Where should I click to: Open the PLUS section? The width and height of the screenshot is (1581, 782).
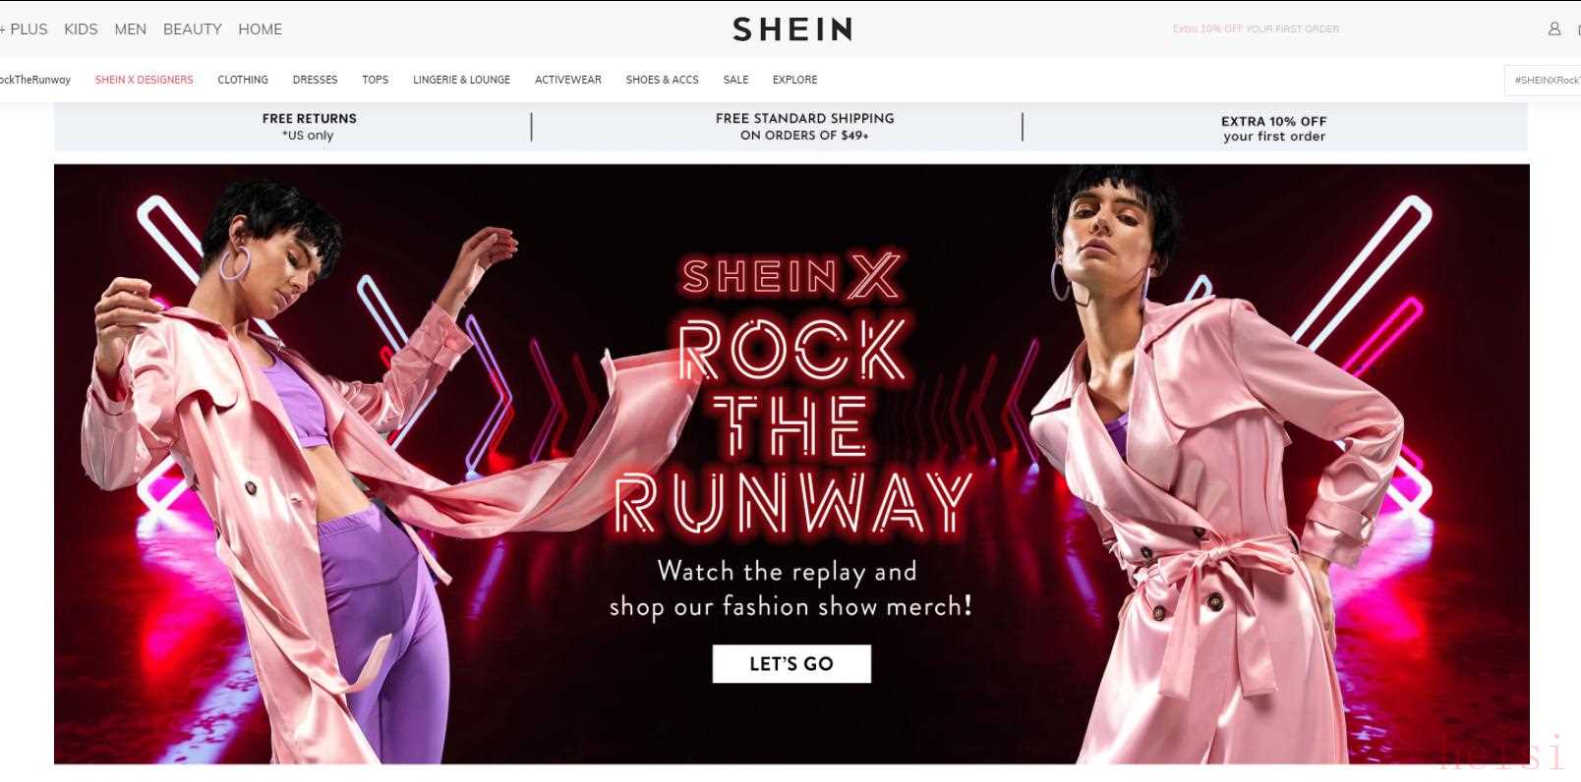point(25,29)
